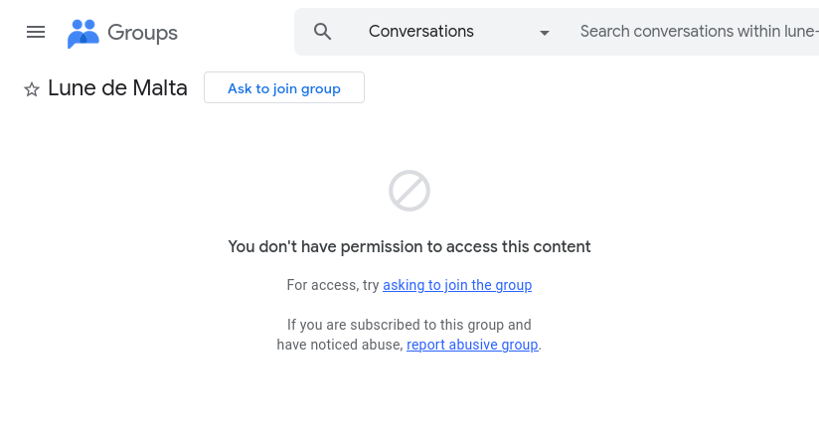Screen dimensions: 819x427
Task: Click the Groups product name text
Action: [x=142, y=33]
